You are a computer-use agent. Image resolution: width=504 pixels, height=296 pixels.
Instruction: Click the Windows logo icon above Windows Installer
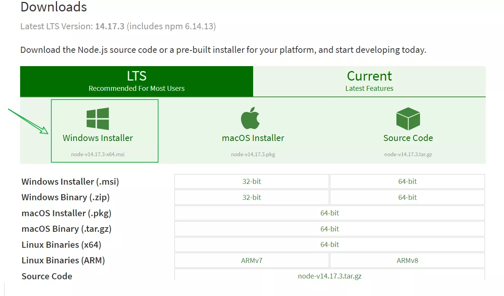98,117
